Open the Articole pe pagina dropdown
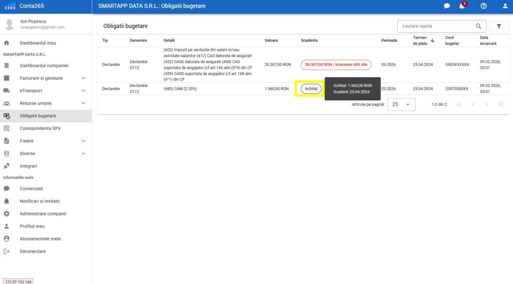The image size is (513, 284). (401, 104)
